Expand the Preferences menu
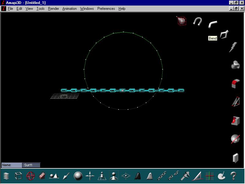This screenshot has height=184, width=245. coord(106,9)
